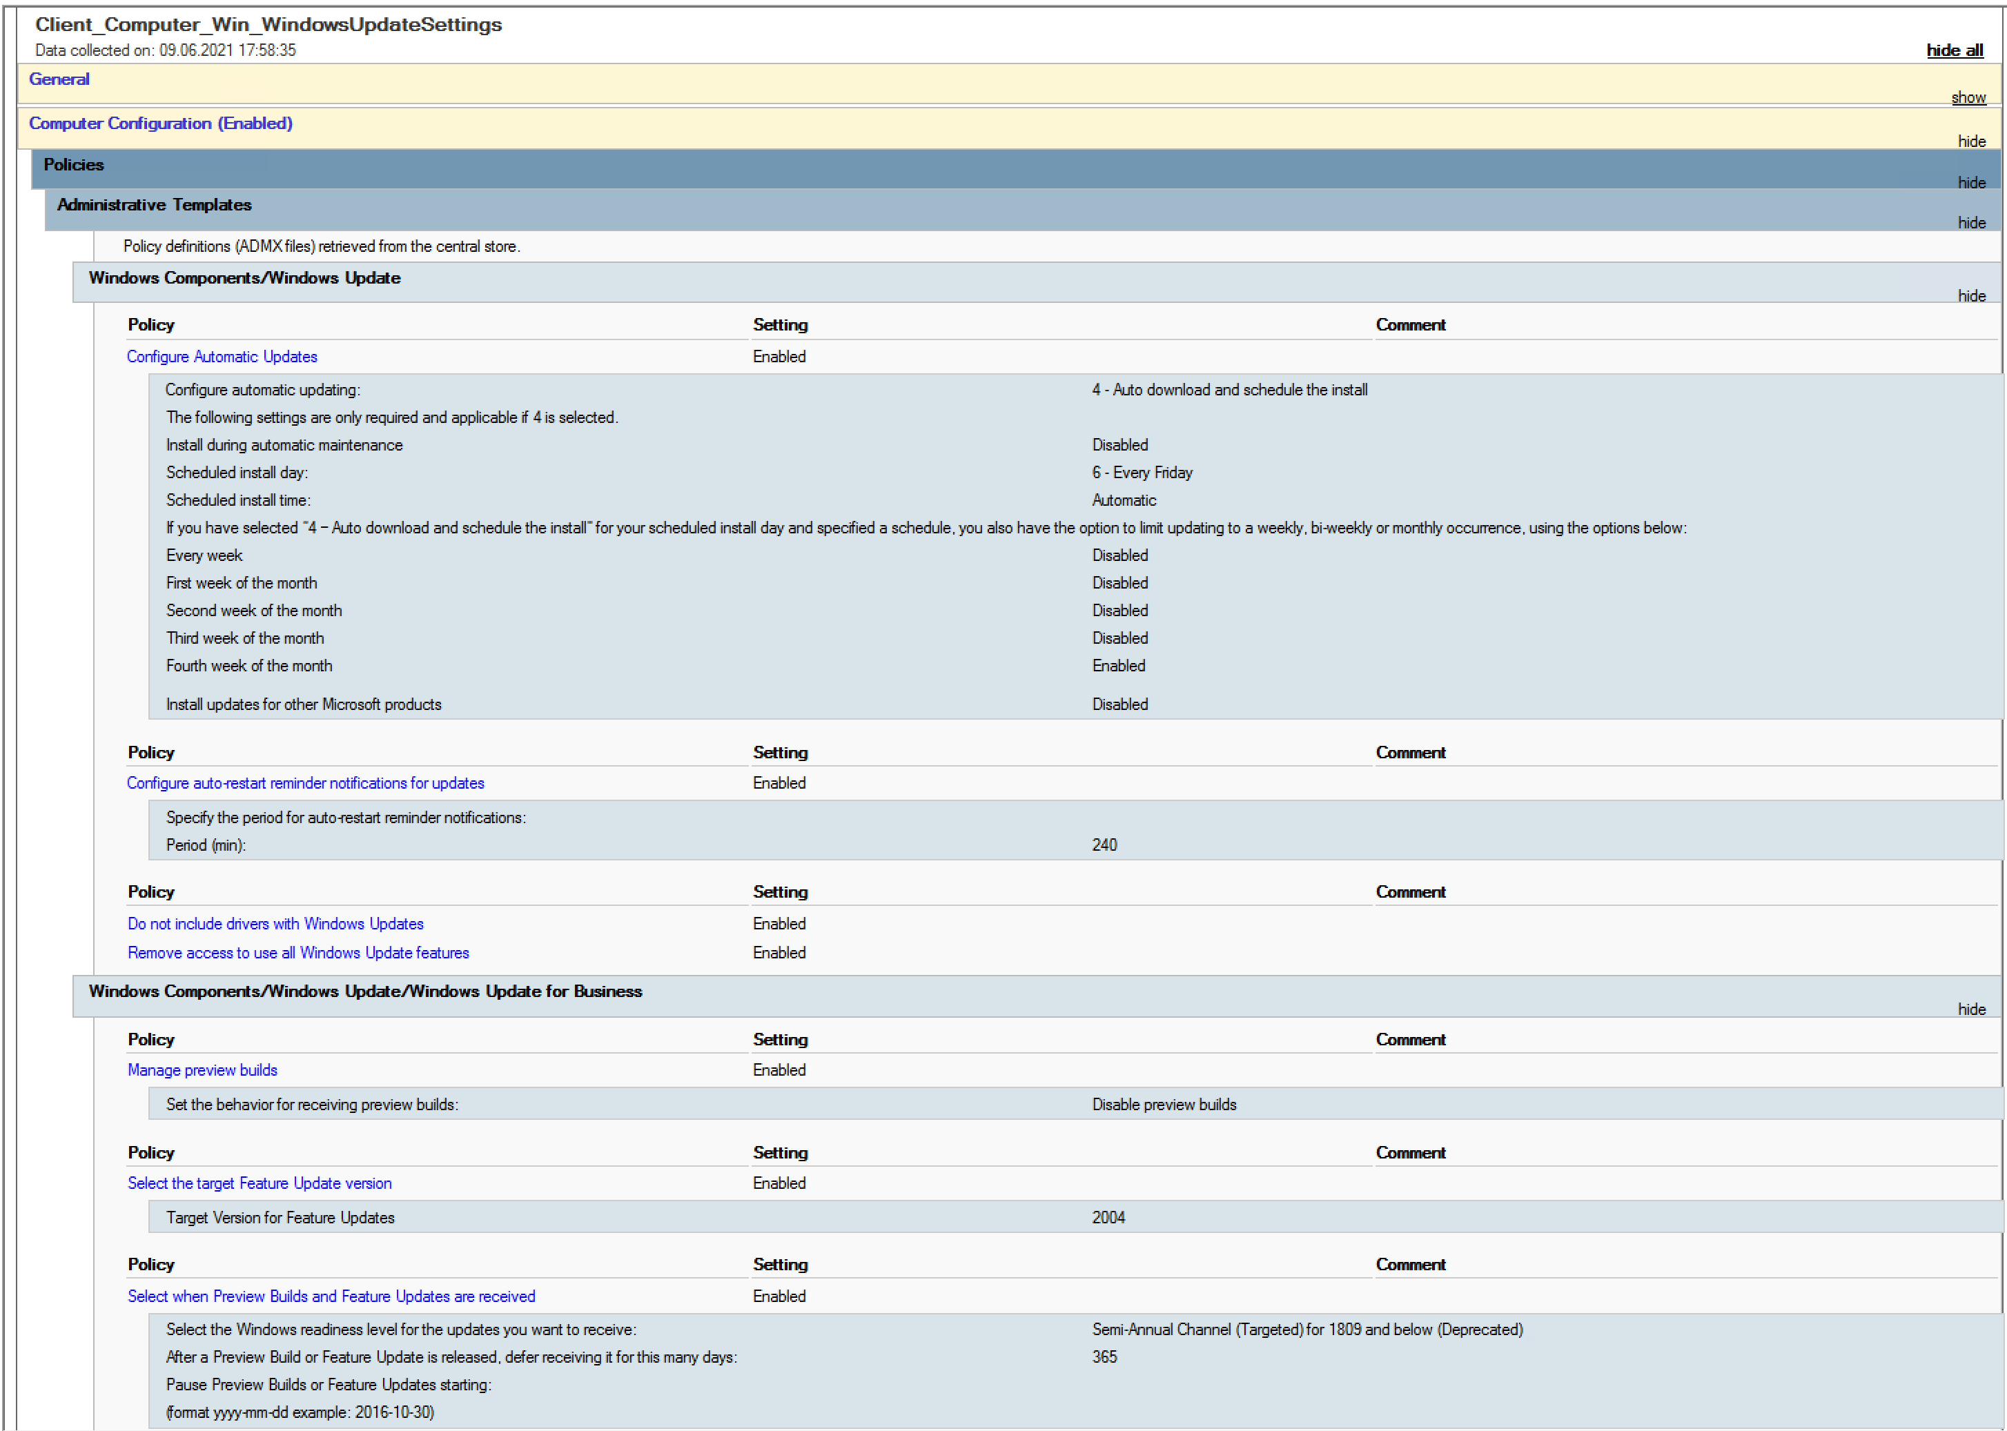
Task: Hide the Administrative Templates section
Action: [x=1971, y=222]
